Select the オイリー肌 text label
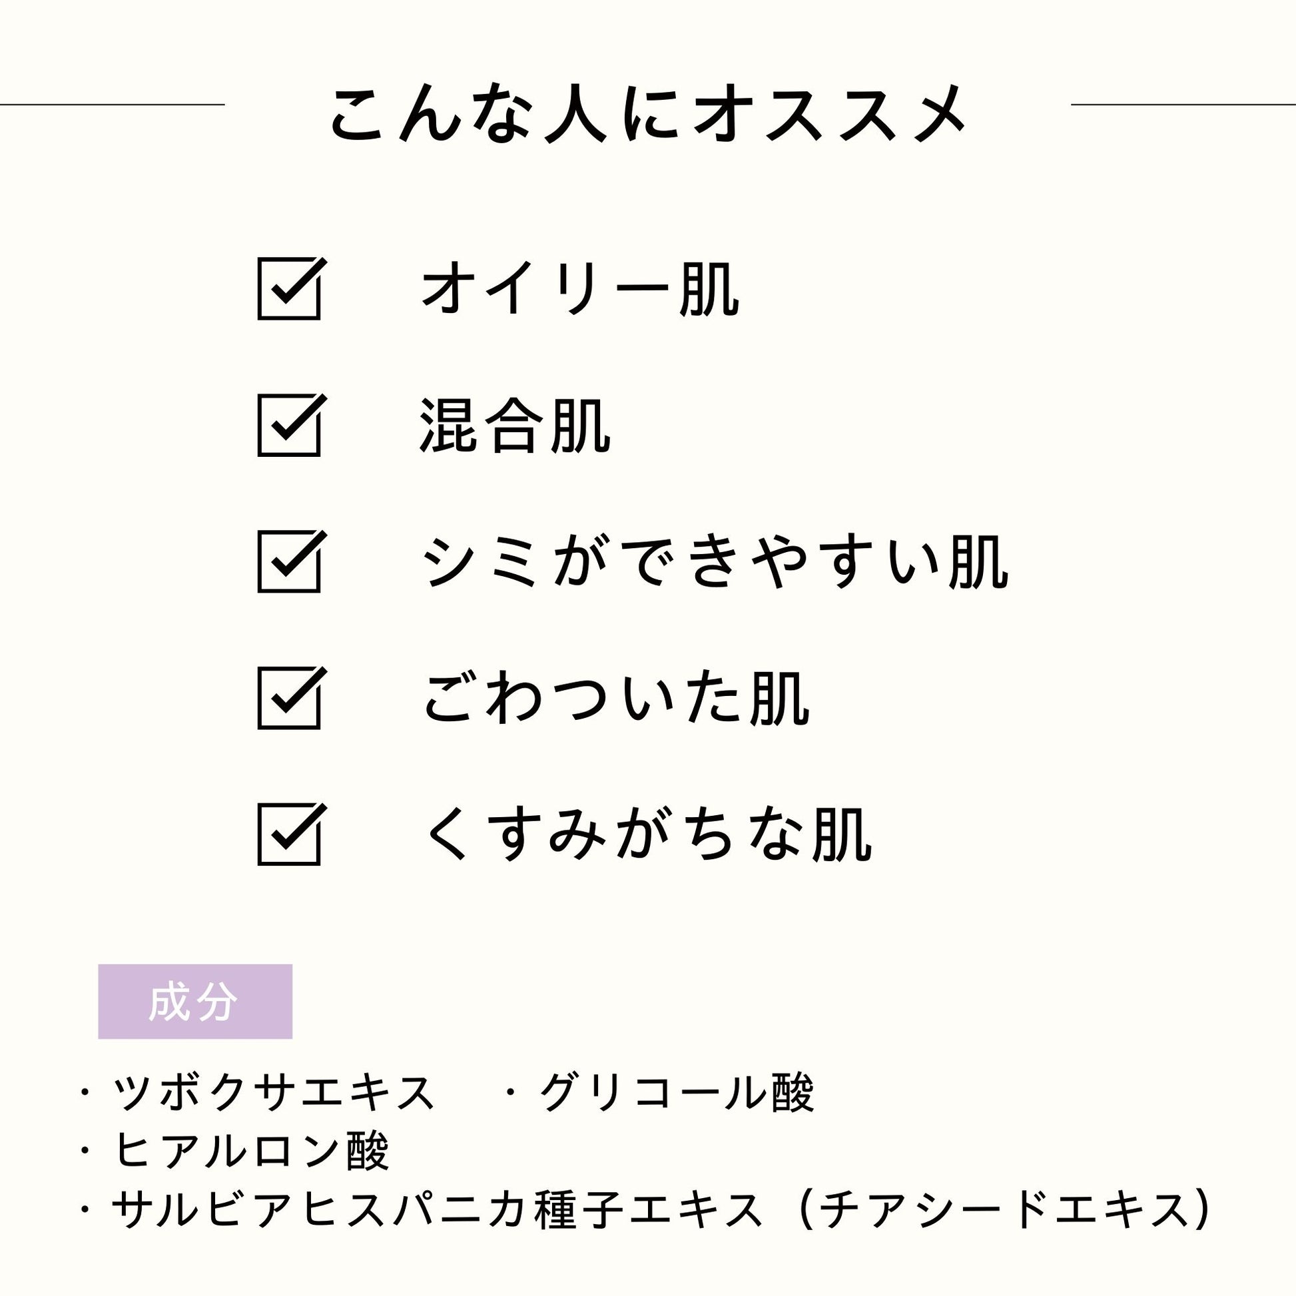 [x=580, y=289]
